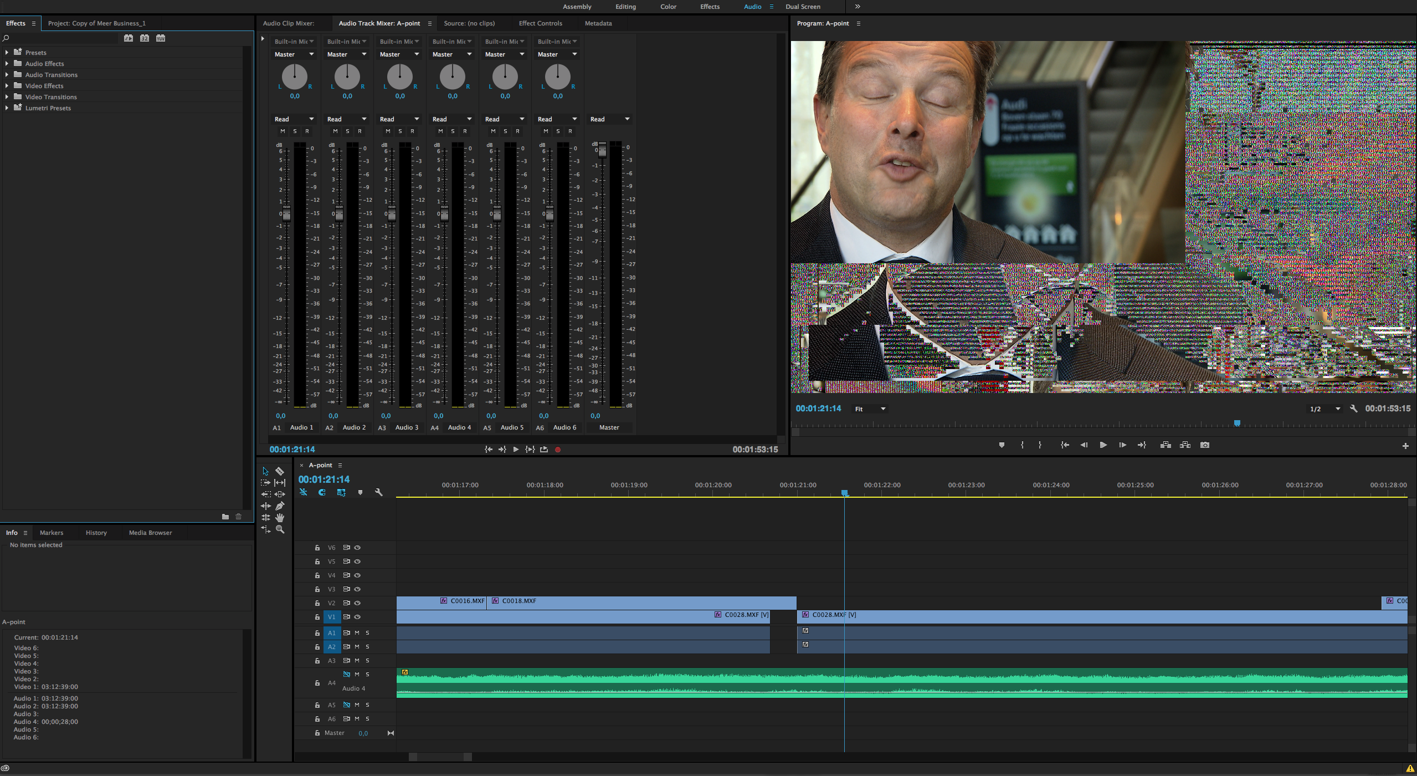Image resolution: width=1417 pixels, height=776 pixels.
Task: Solo track A2 in timeline
Action: [x=367, y=647]
